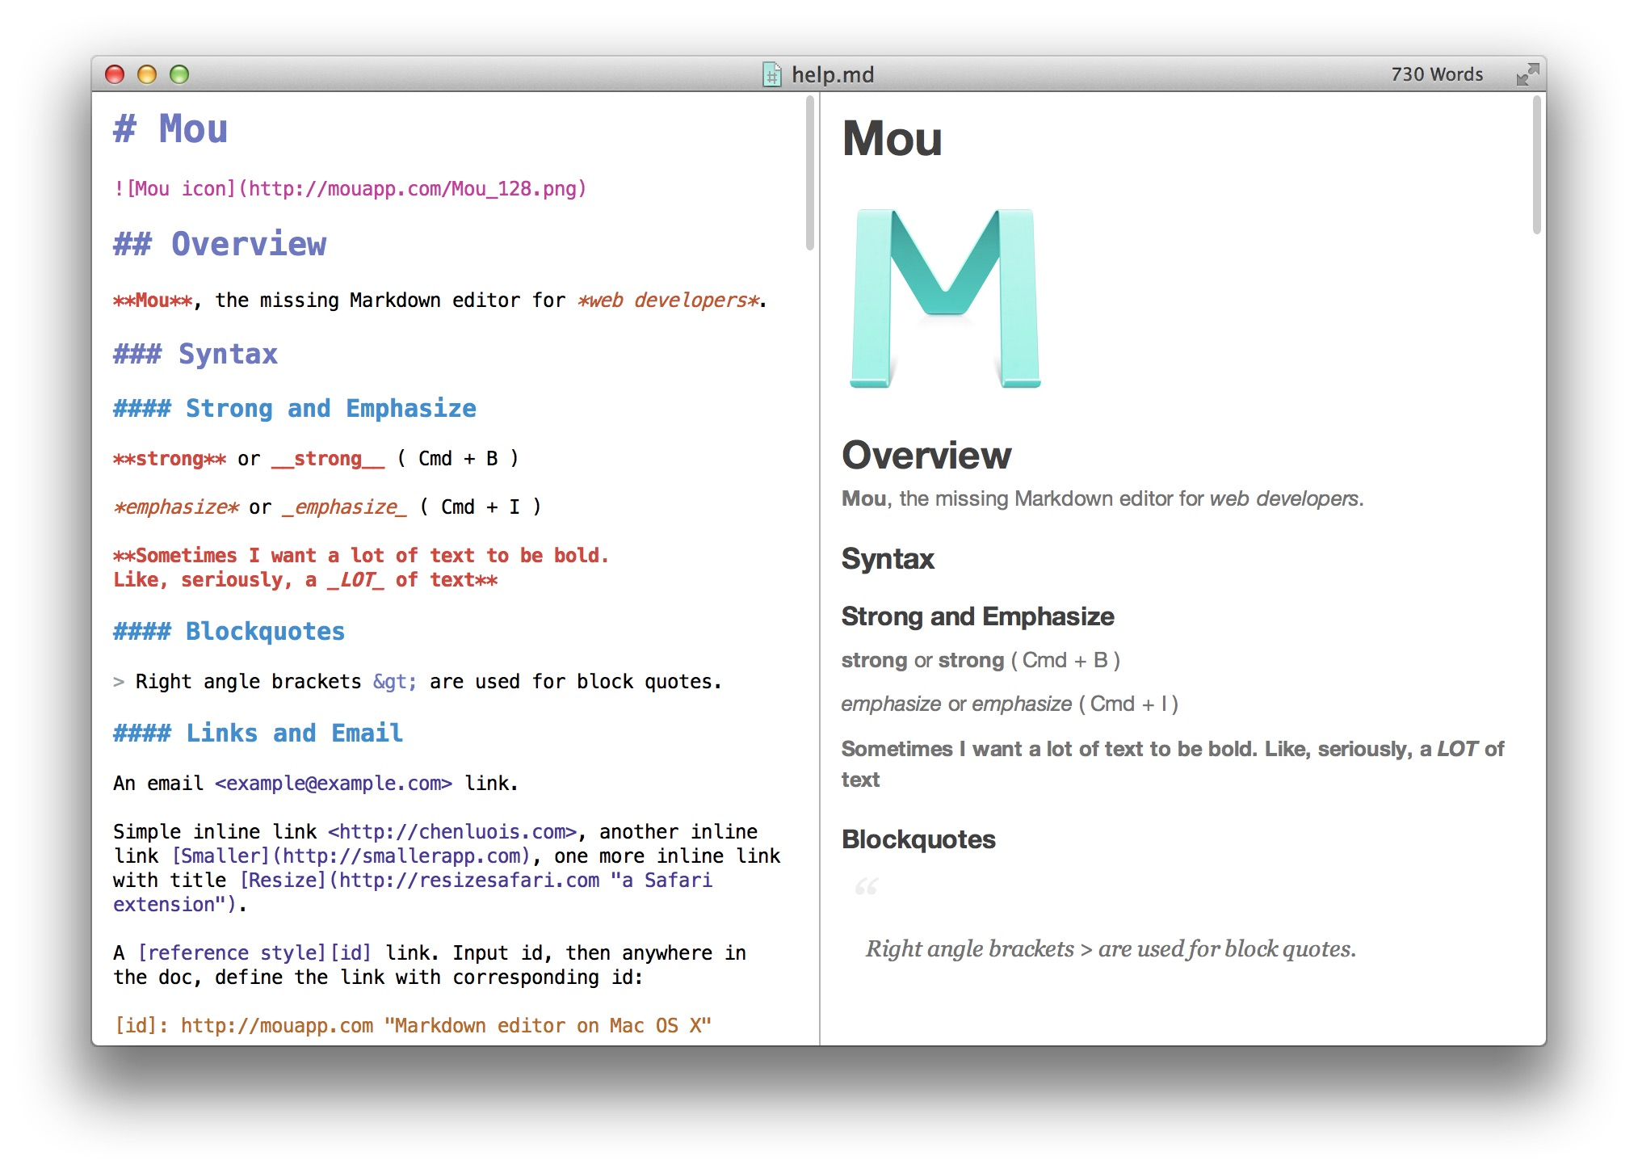Click the [reference style][id] link text
Viewport: 1638px width, 1173px height.
[x=254, y=953]
